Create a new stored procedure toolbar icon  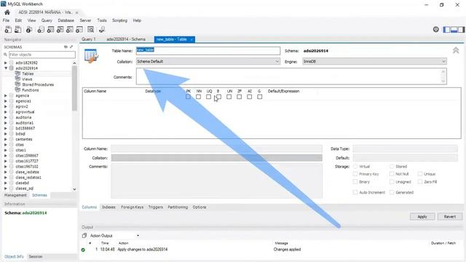70,29
